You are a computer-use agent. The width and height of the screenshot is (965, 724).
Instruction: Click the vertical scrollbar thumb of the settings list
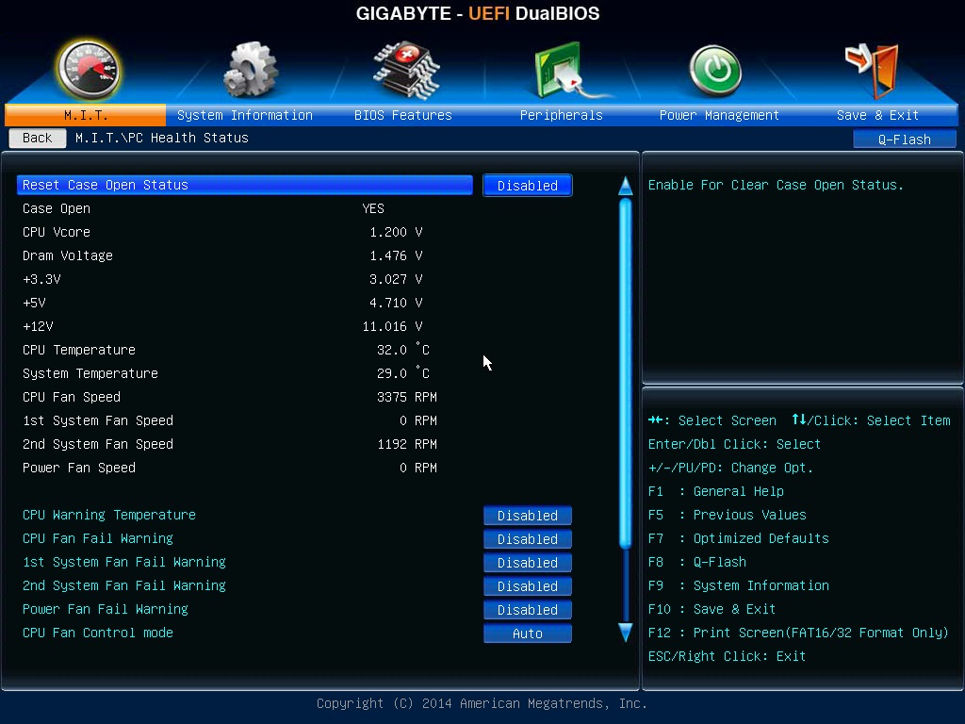click(x=626, y=372)
